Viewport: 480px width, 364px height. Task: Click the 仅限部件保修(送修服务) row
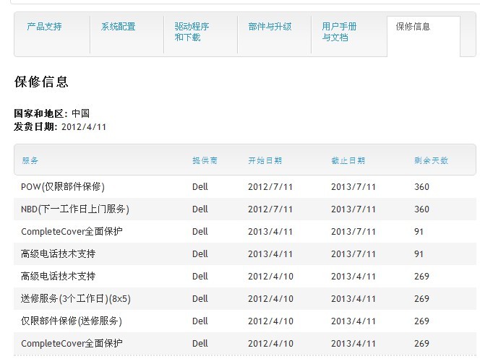pyautogui.click(x=245, y=321)
